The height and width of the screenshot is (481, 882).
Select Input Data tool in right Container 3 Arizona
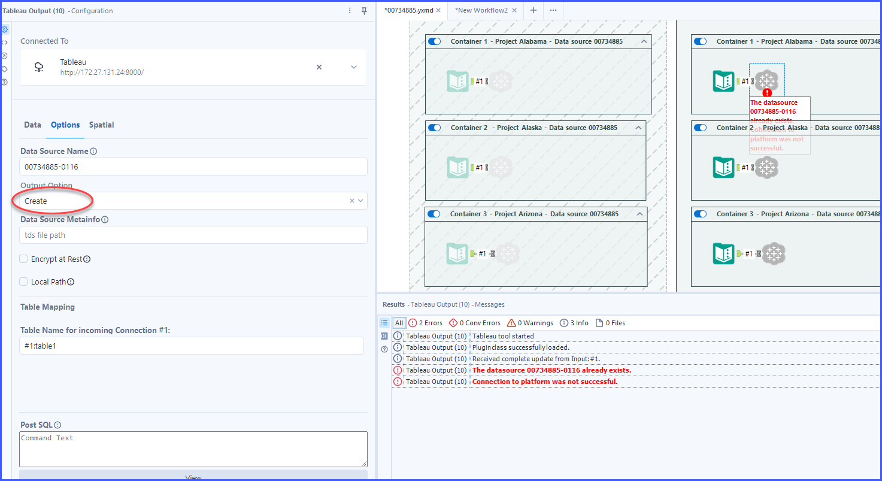[x=723, y=253]
